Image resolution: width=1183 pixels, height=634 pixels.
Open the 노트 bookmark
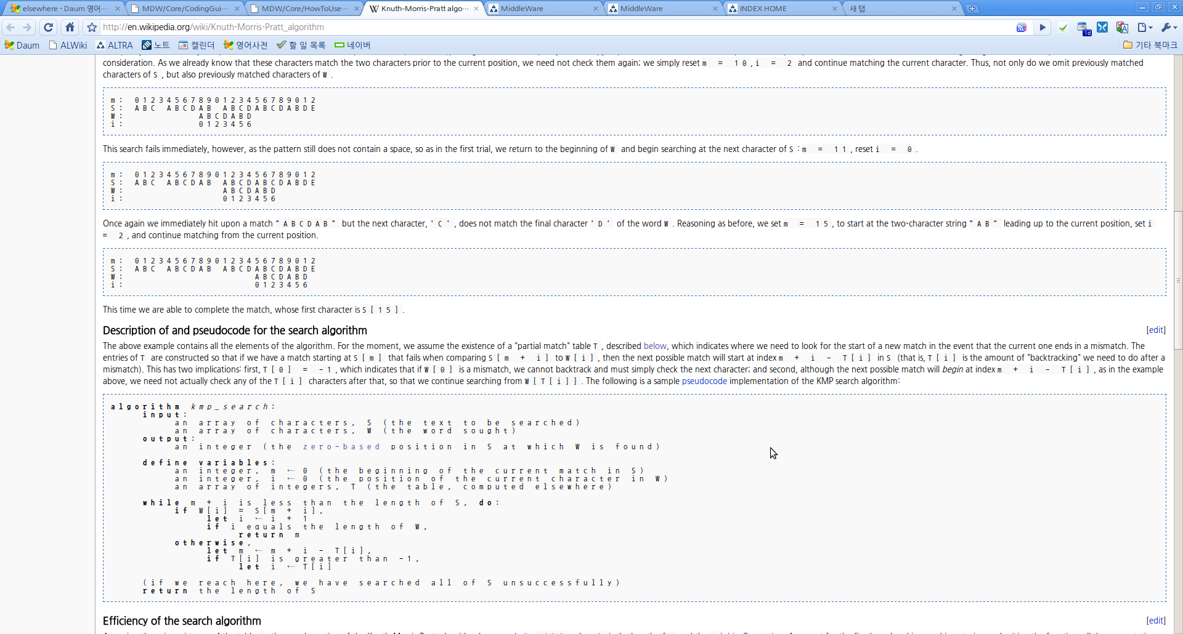click(155, 45)
